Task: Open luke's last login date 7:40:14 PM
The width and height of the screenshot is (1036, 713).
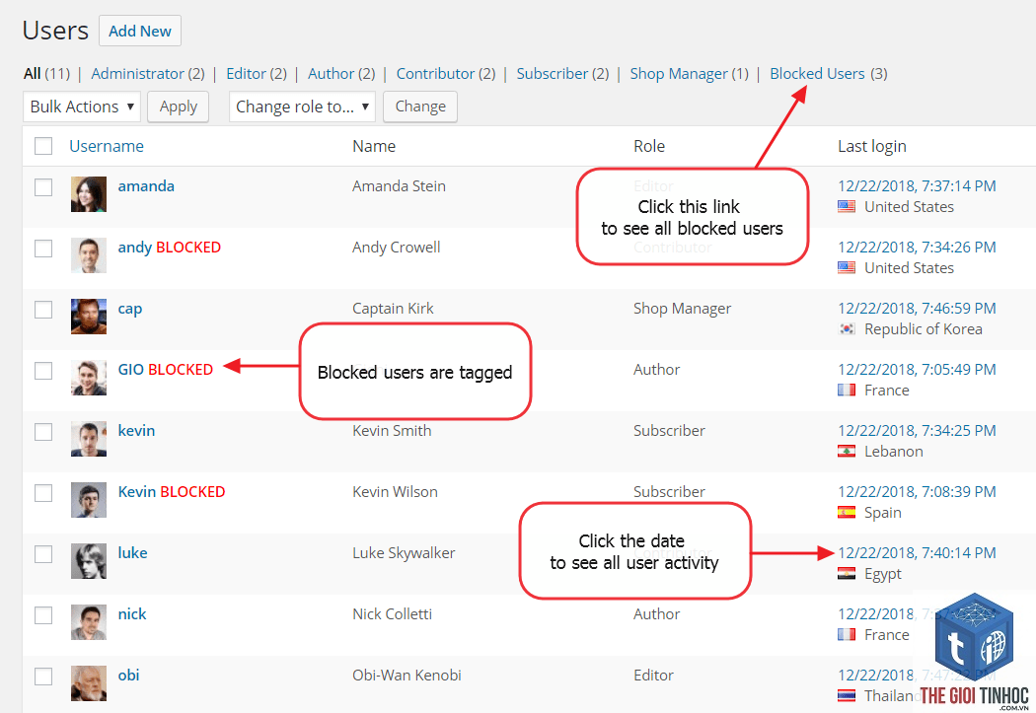Action: tap(917, 552)
